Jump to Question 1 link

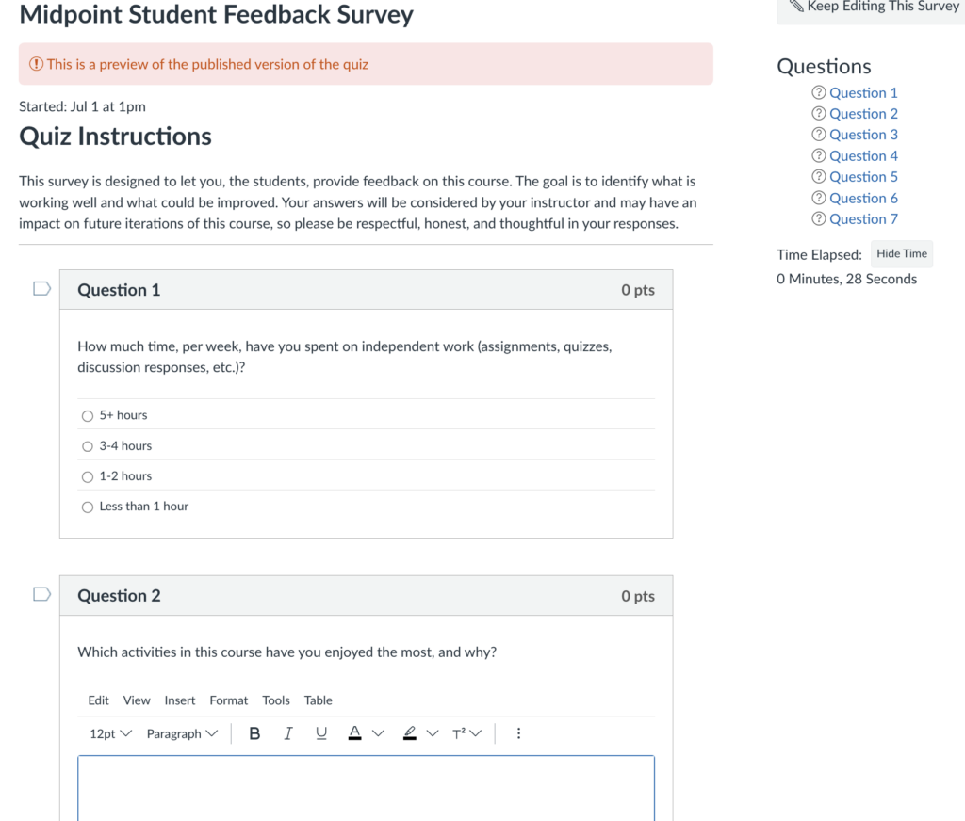click(863, 93)
